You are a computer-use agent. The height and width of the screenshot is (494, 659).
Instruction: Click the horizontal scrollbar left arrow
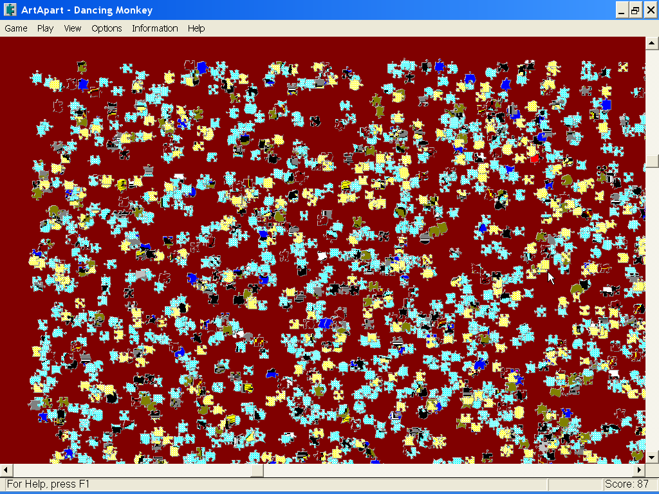[6, 470]
